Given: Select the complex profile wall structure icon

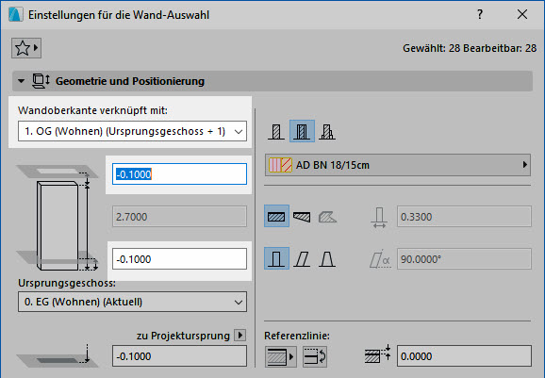Looking at the screenshot, I should [327, 131].
